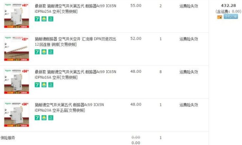Click the yellow shield icon under iDPNa25A item
The image size is (242, 145).
pyautogui.click(x=44, y=19)
